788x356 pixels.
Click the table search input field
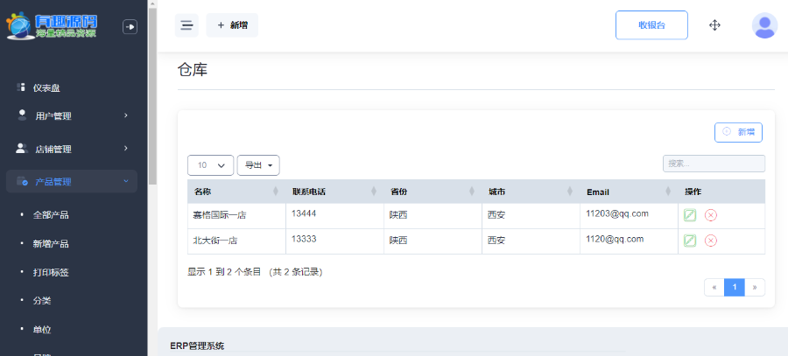tap(713, 164)
